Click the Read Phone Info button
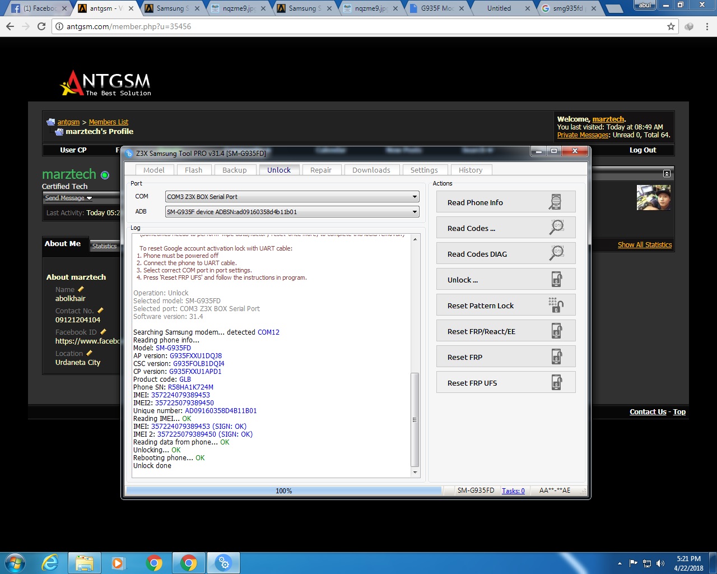Image resolution: width=717 pixels, height=574 pixels. [506, 202]
